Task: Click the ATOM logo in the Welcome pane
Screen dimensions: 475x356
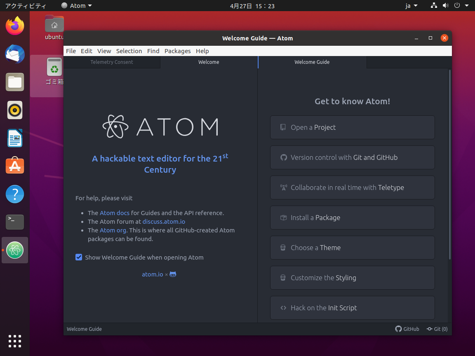Action: pyautogui.click(x=160, y=127)
